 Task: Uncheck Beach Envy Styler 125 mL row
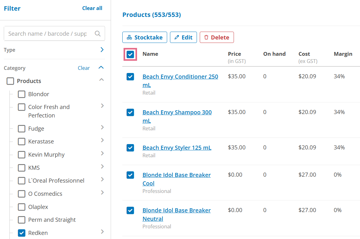(130, 148)
